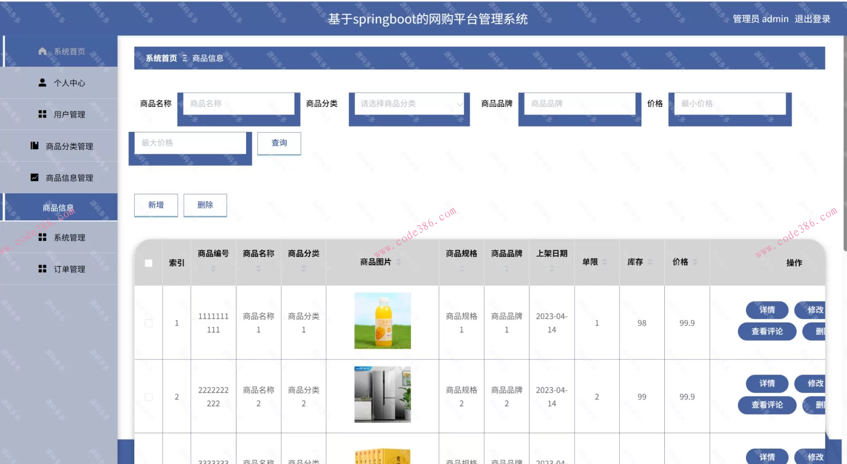Click the grid icon next to 系统管理
847x464 pixels.
(x=42, y=237)
